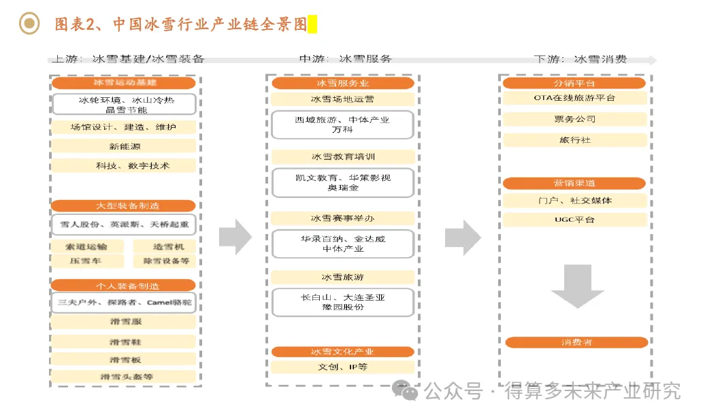The width and height of the screenshot is (703, 419).
Task: Select the UGC平台 box
Action: pos(574,220)
